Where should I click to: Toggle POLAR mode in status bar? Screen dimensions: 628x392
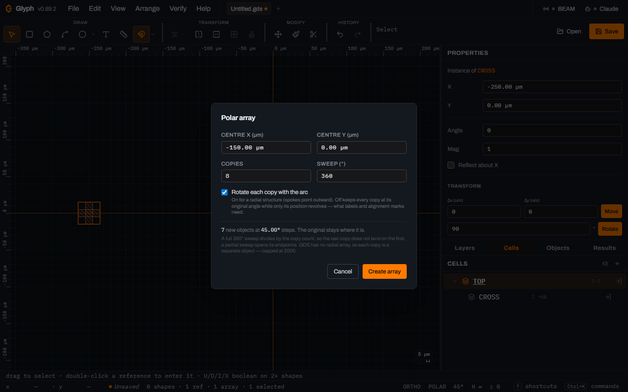click(437, 387)
